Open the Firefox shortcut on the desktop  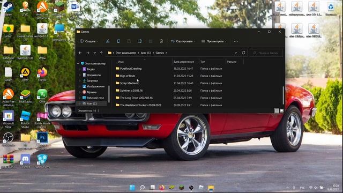(42, 75)
